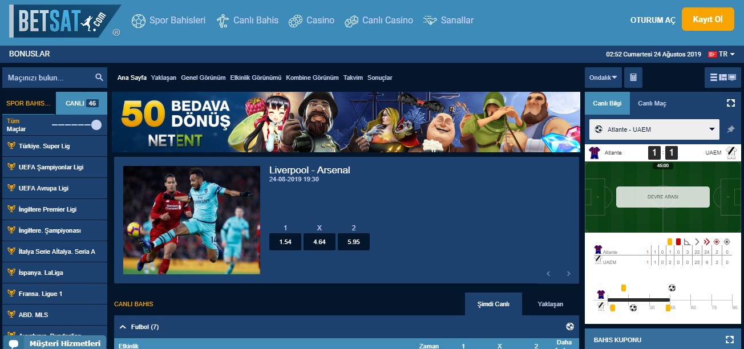Switch to the Canlı Bilgi tab
Image resolution: width=744 pixels, height=349 pixels.
coord(607,103)
